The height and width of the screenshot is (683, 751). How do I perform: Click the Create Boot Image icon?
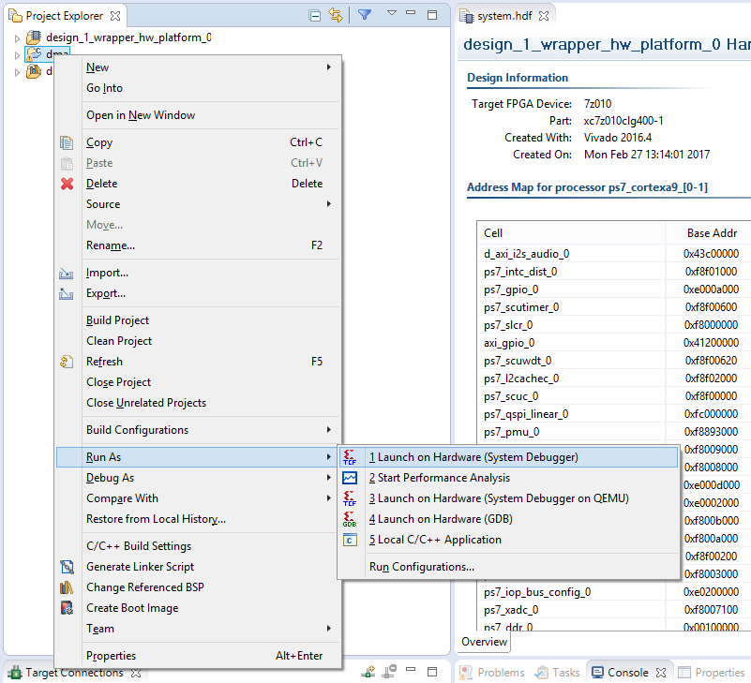click(68, 608)
